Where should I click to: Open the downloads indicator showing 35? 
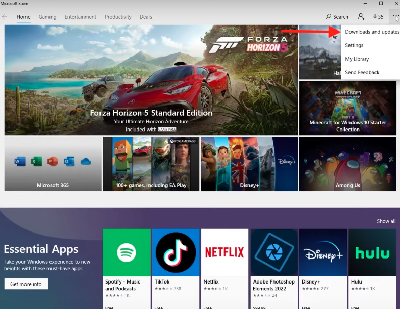(x=378, y=17)
